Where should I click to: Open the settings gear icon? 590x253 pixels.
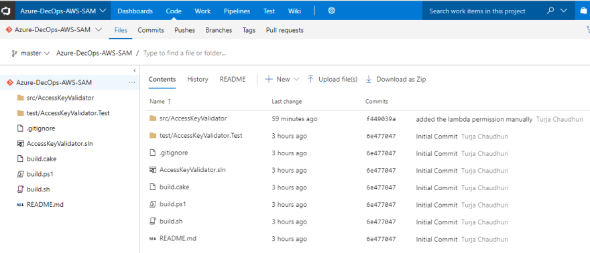coord(331,11)
